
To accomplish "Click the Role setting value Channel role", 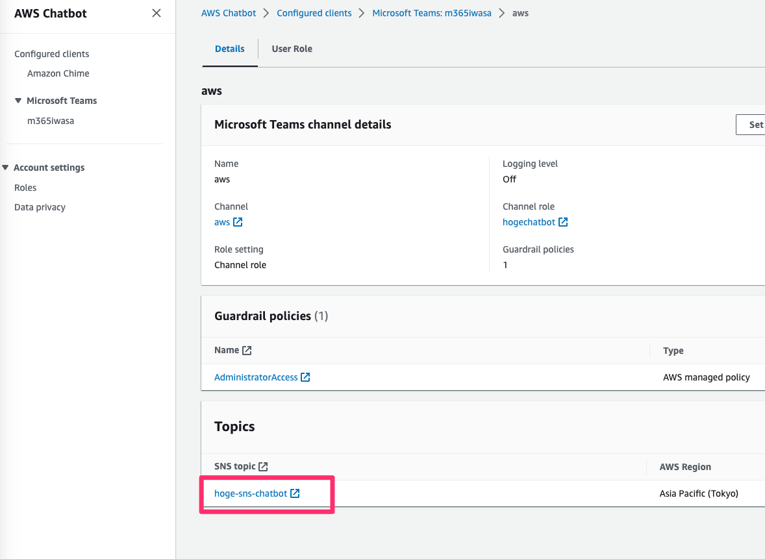I will (240, 265).
